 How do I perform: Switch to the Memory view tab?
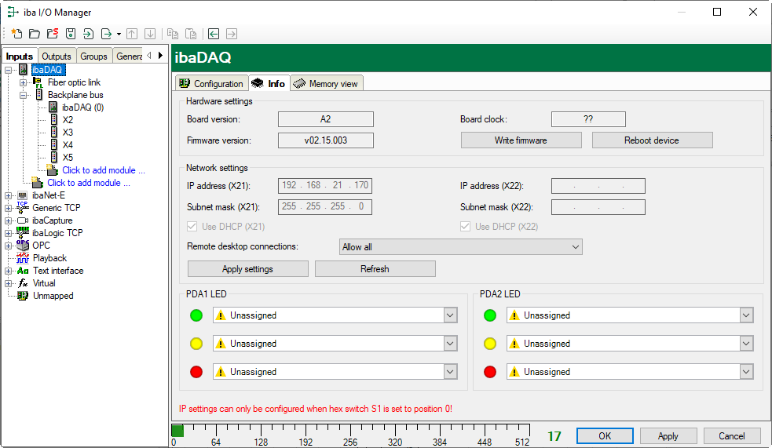[326, 83]
